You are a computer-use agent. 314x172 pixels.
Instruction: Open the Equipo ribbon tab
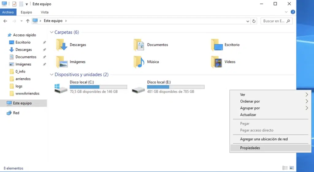(x=26, y=12)
